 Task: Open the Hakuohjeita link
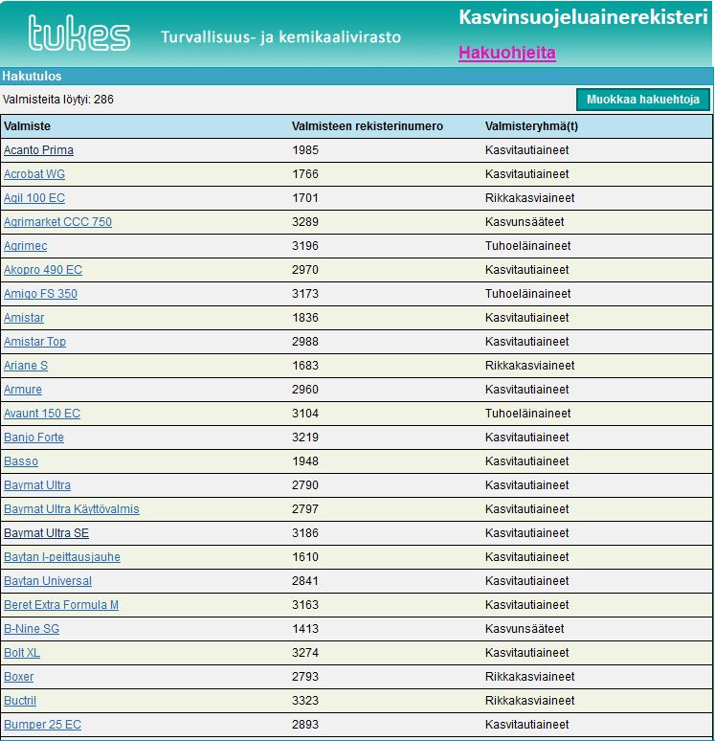[x=507, y=53]
